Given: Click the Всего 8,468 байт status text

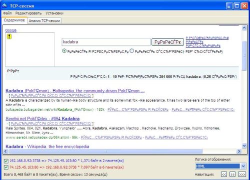Looking at the screenshot, I should tap(55, 175).
